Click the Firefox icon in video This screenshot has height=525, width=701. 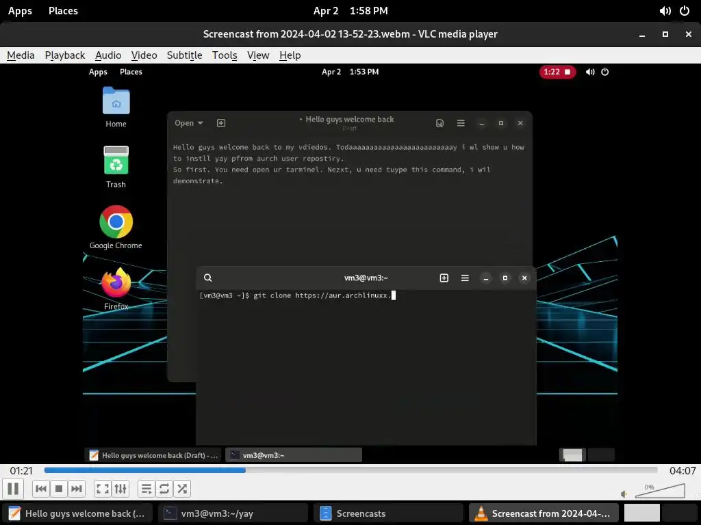[116, 289]
